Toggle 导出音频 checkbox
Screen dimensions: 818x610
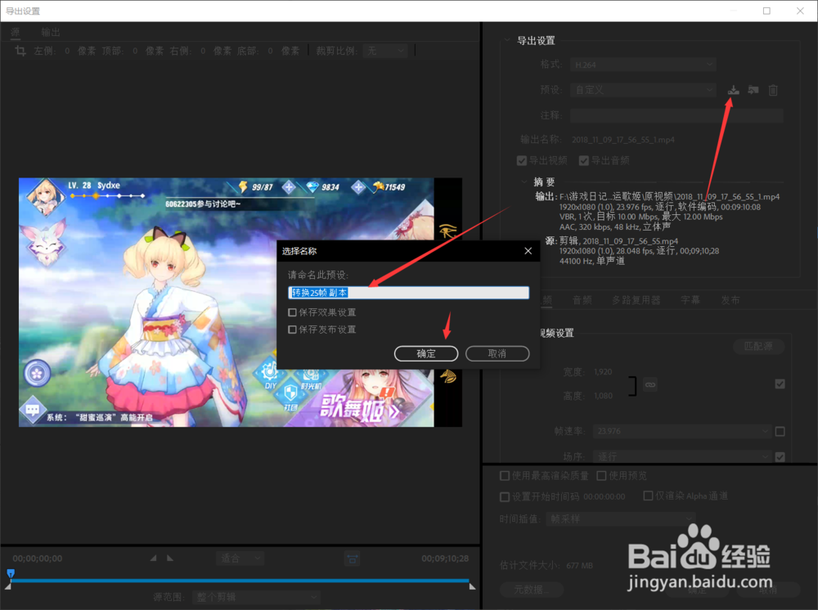pyautogui.click(x=584, y=160)
